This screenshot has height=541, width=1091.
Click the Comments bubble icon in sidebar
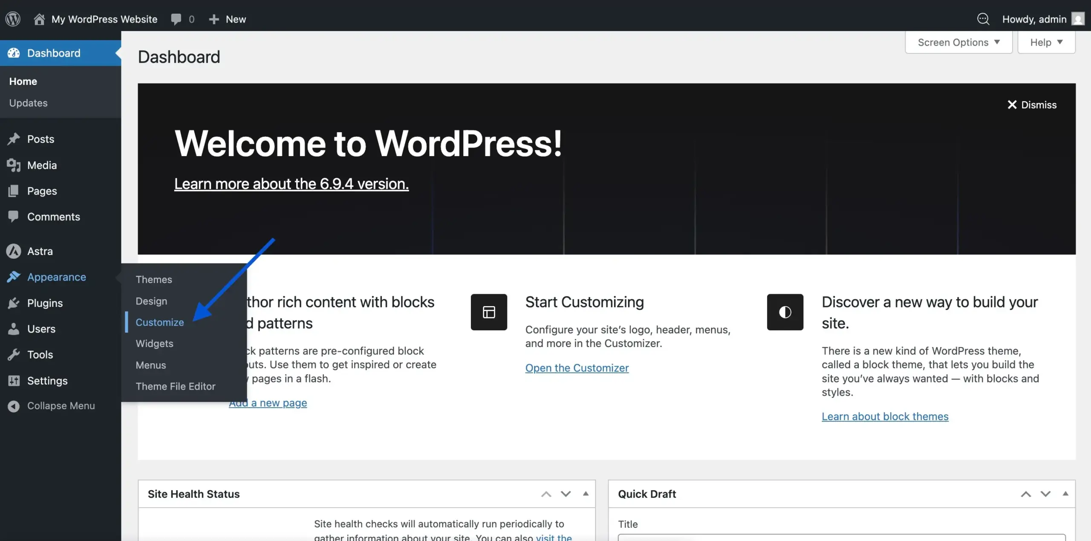coord(14,217)
